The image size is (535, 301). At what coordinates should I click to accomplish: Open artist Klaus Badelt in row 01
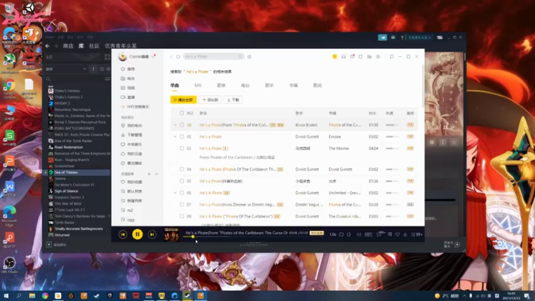306,125
